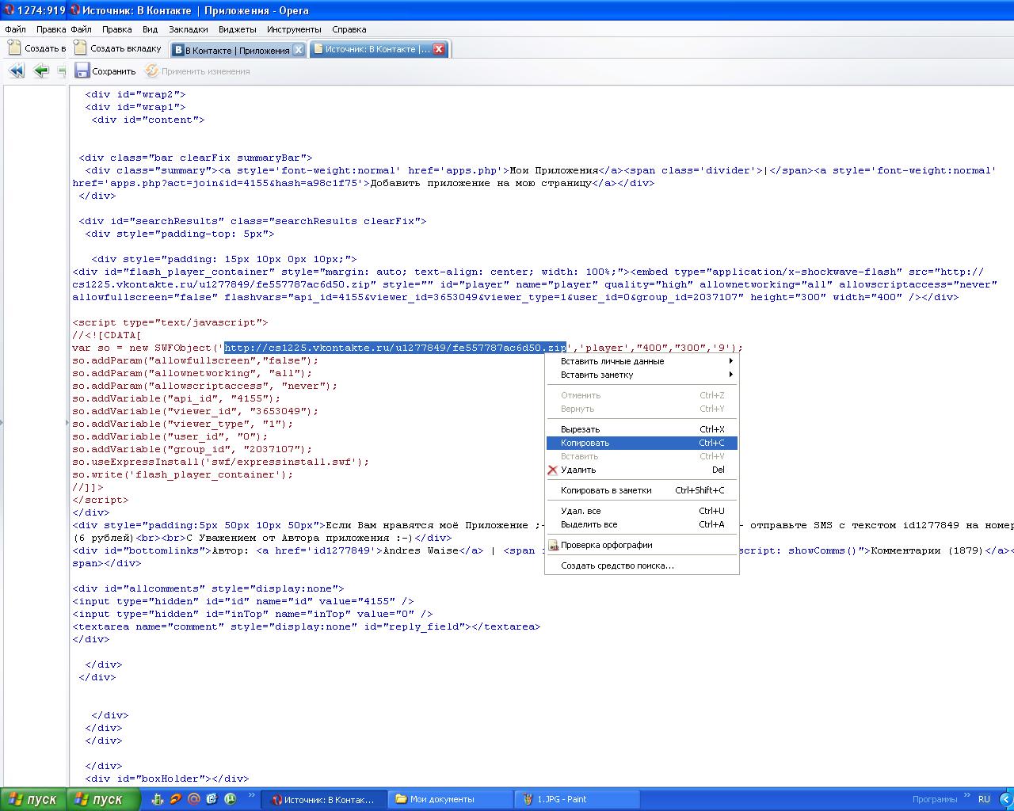The image size is (1014, 811).
Task: Click the so.addVariable("api_id", "4155") line
Action: point(177,398)
